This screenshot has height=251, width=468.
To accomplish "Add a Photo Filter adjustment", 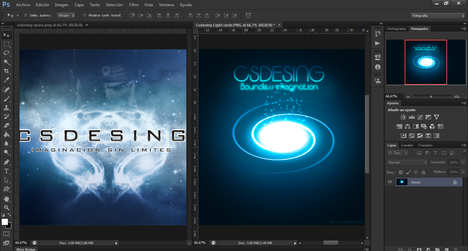I will 424,127.
